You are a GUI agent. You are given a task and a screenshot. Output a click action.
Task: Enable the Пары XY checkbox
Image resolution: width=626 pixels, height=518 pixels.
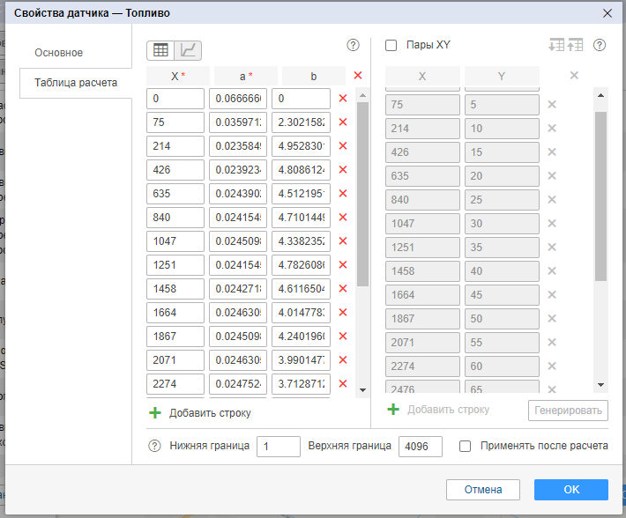pos(391,45)
